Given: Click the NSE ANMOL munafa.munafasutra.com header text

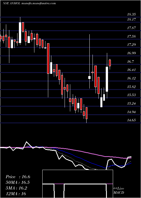Looking at the screenshot, I should 29,3.
